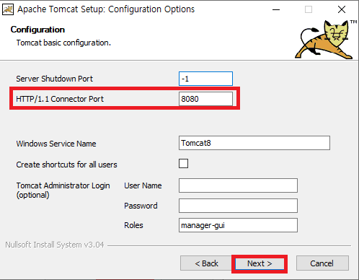Focus the HTTP/1.1 Connector Port field
Screen dimensions: 359x280
[205, 99]
